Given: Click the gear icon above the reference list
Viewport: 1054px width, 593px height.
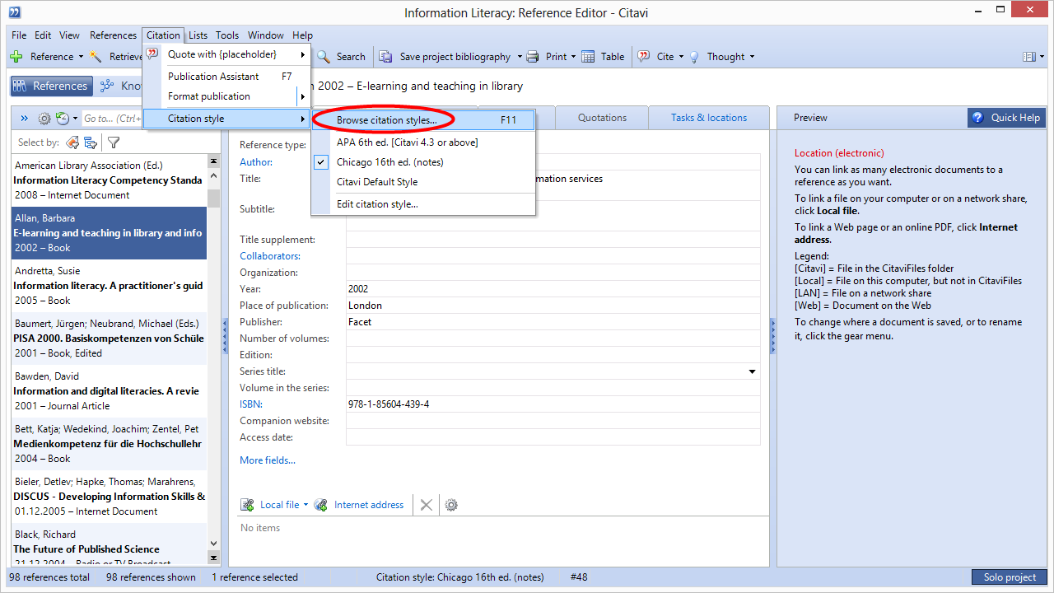Looking at the screenshot, I should pos(44,119).
